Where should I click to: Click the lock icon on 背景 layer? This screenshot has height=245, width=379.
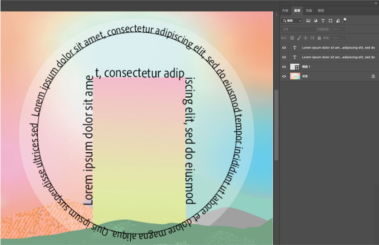[x=373, y=76]
